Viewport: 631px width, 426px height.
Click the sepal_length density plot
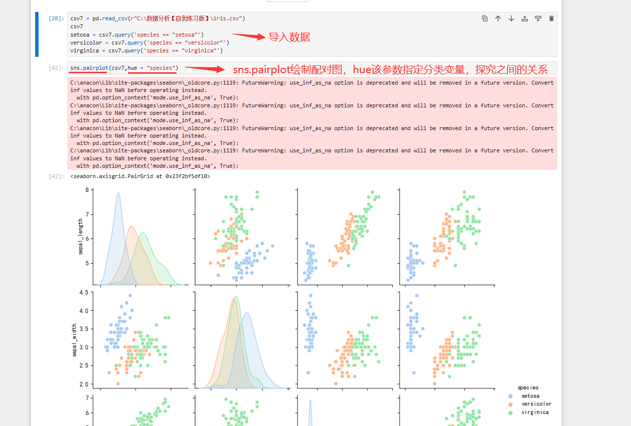coord(141,237)
